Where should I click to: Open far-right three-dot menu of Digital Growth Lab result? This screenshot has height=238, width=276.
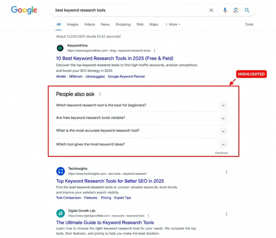(226, 214)
